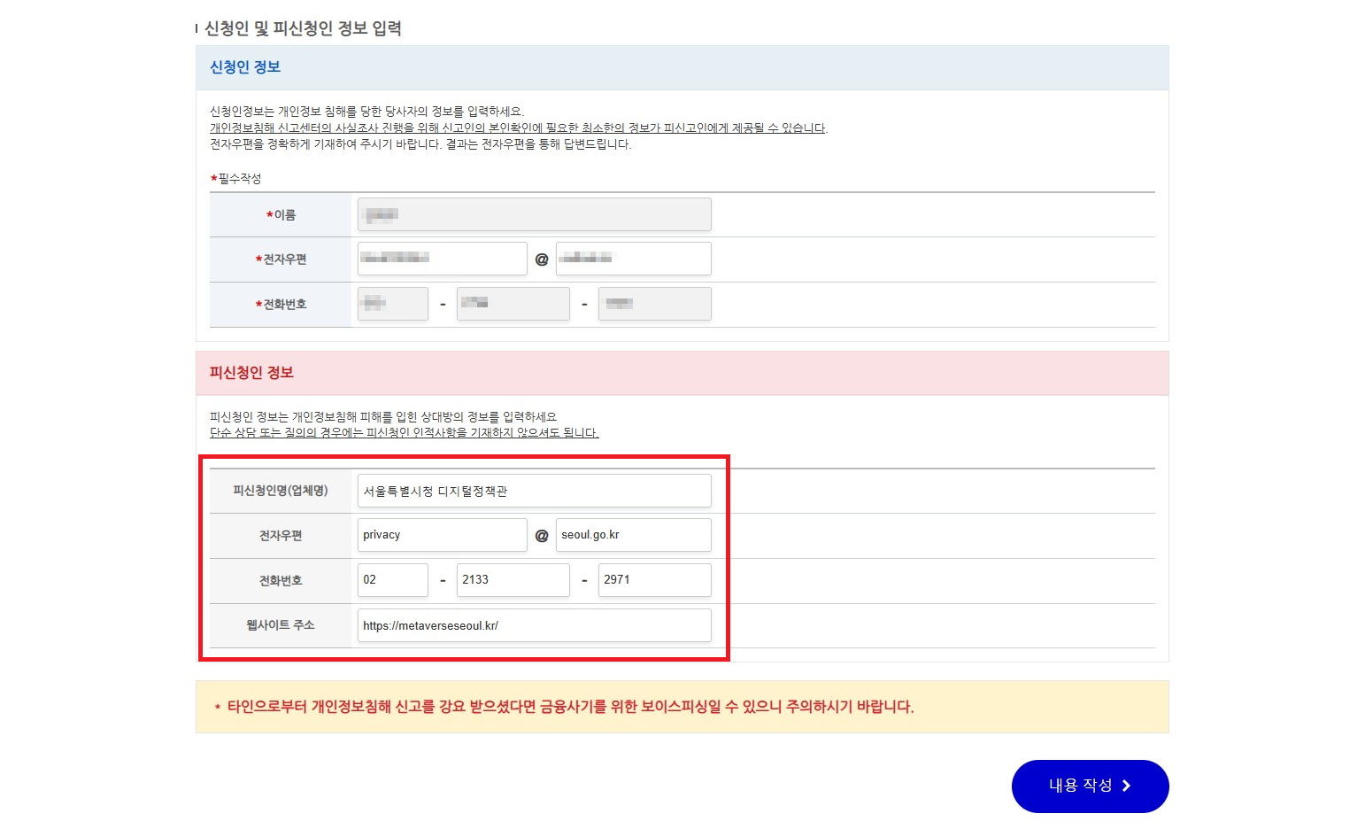
Task: Click the applicant email ID field
Action: click(x=442, y=259)
